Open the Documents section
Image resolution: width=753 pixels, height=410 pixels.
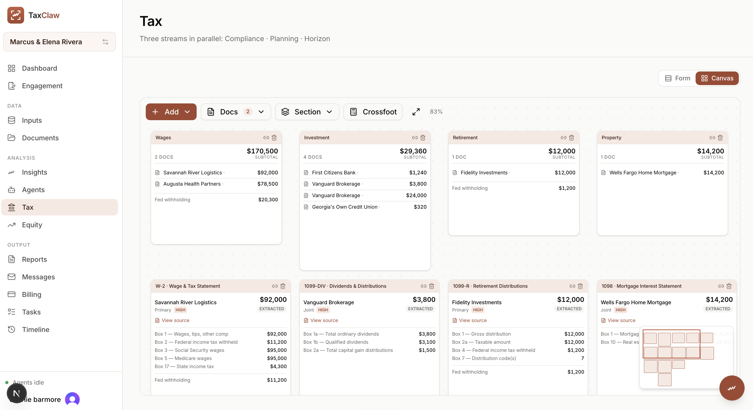60,138
